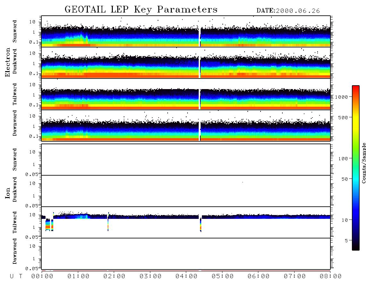Click the Ion Tailward low-energy burst near 00:15
Screen dimensions: 366x282
(49, 225)
